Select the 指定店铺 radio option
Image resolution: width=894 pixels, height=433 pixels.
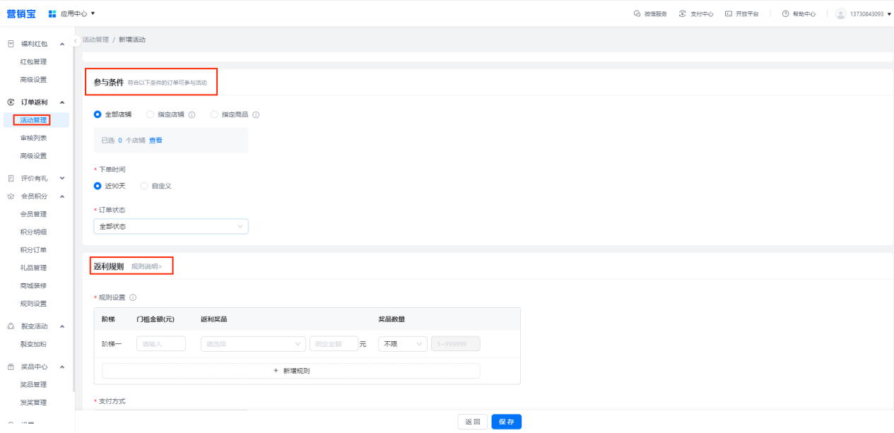click(x=150, y=114)
